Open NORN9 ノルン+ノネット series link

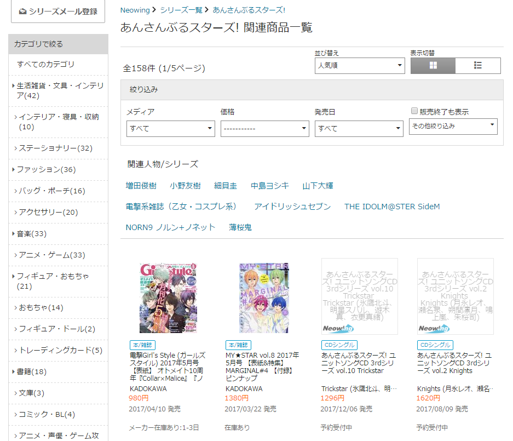[x=170, y=227]
